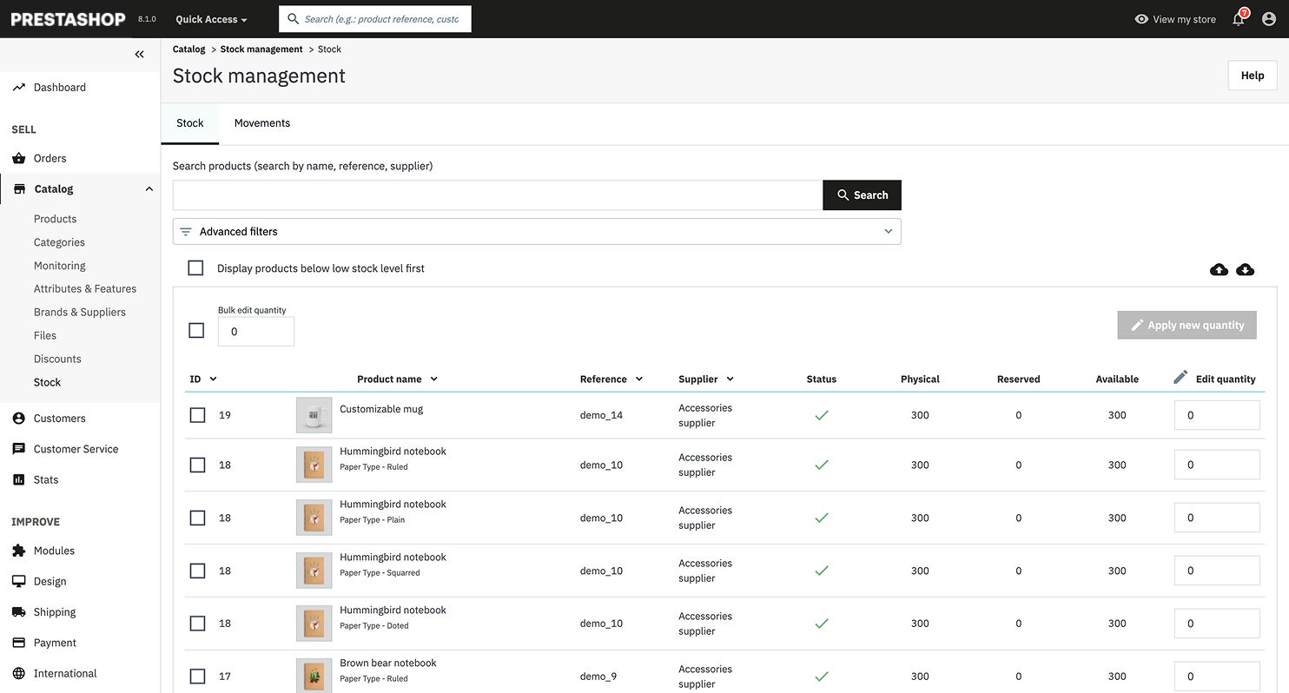Click the View my store eye icon
1289x693 pixels.
coord(1141,19)
